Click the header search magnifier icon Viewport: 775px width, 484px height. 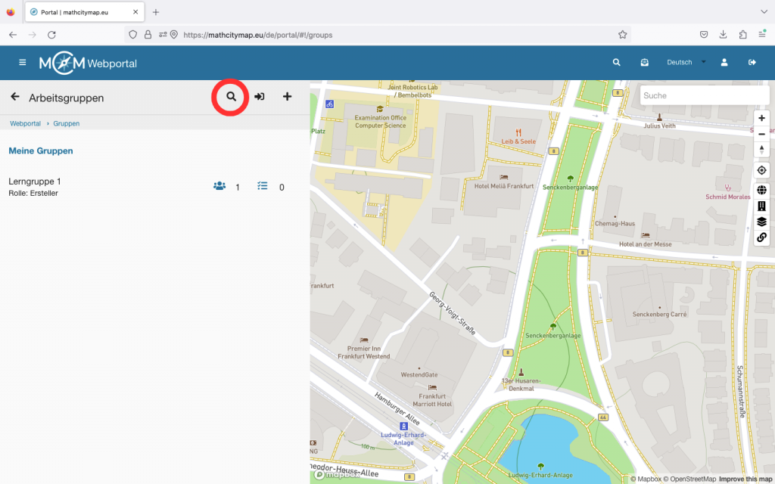(616, 63)
